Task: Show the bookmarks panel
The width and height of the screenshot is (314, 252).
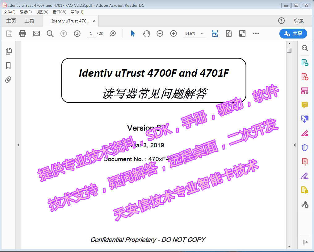Action: click(9, 66)
